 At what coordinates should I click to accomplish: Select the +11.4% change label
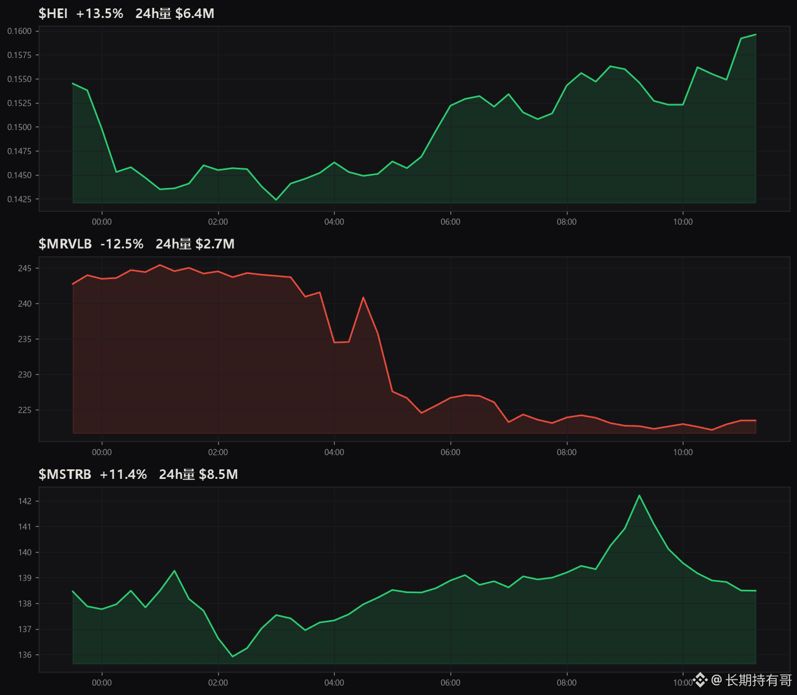[123, 474]
